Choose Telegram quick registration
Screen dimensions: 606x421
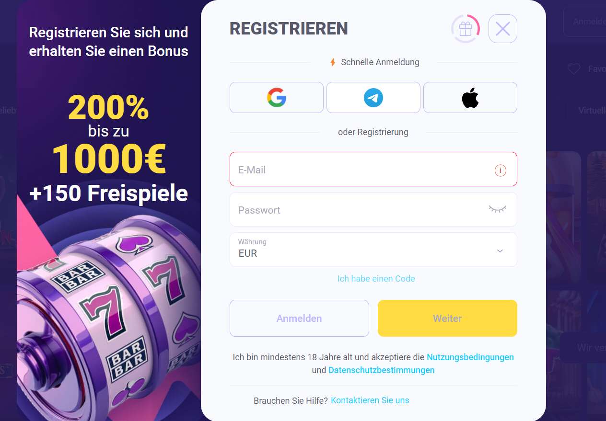coord(373,97)
